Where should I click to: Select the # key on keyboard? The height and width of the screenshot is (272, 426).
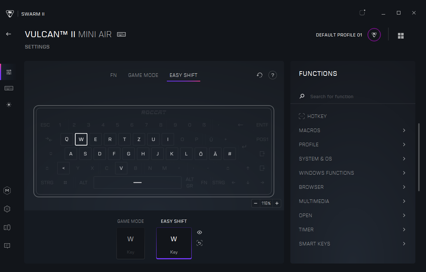point(230,154)
